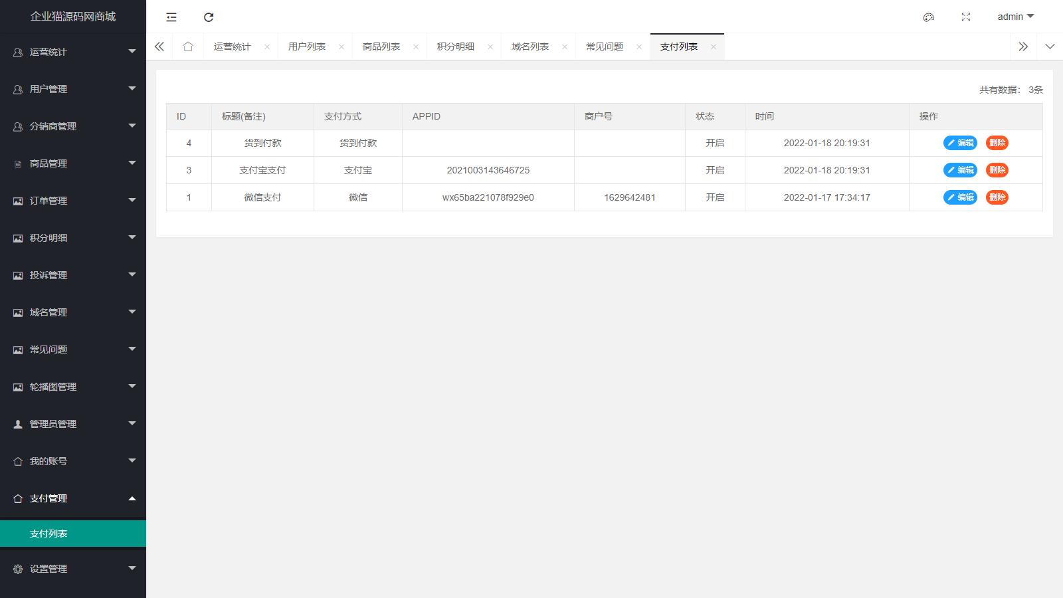Click the refresh icon in top bar

(209, 17)
